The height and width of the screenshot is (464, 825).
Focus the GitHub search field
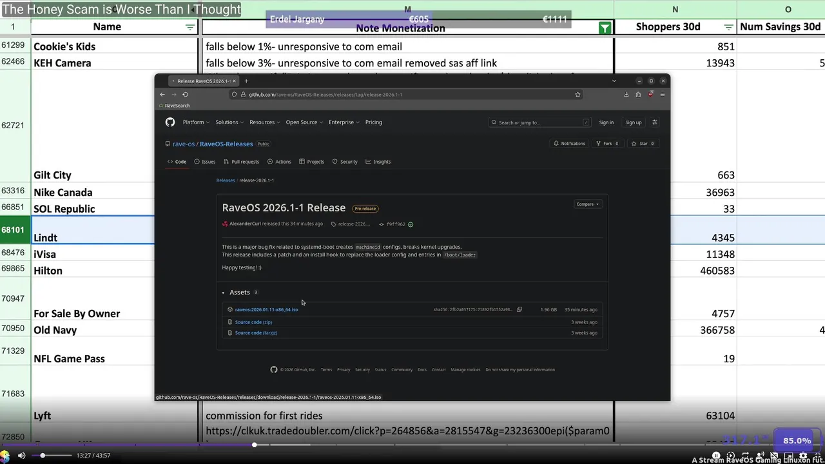click(540, 122)
